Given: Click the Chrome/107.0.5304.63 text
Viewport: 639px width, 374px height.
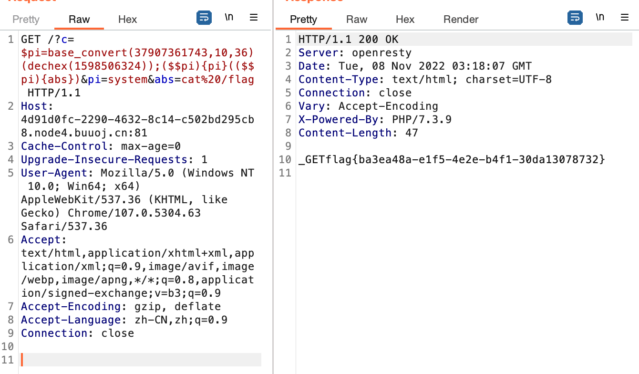Looking at the screenshot, I should point(134,213).
